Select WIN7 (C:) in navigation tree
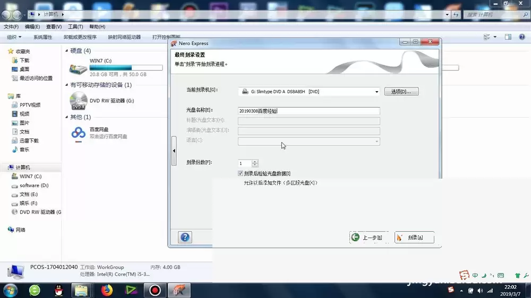Screen dimensions: 531x298 [30, 176]
